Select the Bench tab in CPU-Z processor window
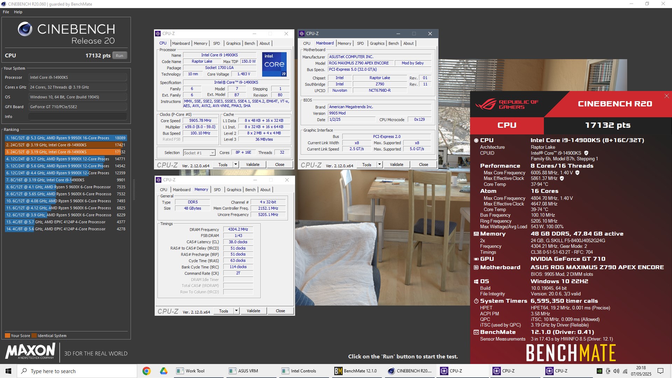The image size is (672, 378). 250,43
